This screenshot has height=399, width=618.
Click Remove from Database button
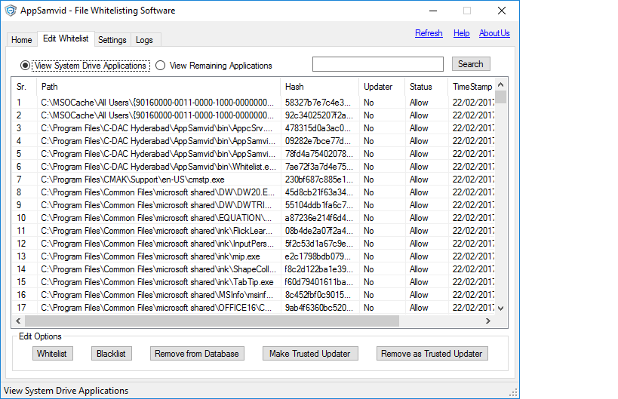click(x=196, y=354)
